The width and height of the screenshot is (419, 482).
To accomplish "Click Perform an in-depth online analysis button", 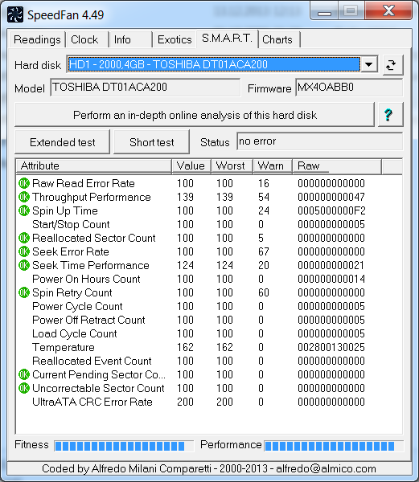I will point(195,115).
